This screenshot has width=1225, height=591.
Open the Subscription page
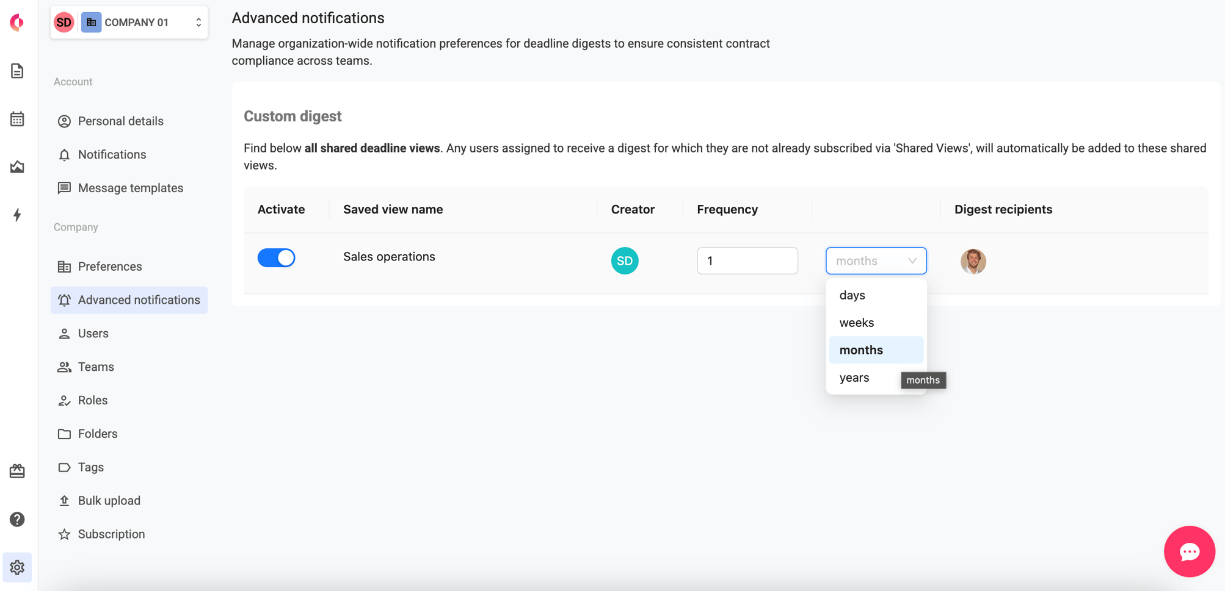[x=129, y=534]
